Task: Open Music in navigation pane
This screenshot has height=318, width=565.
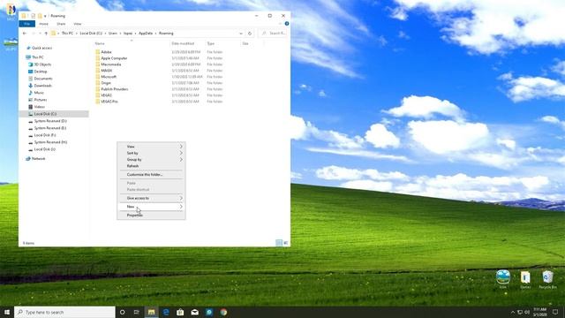Action: (x=39, y=93)
